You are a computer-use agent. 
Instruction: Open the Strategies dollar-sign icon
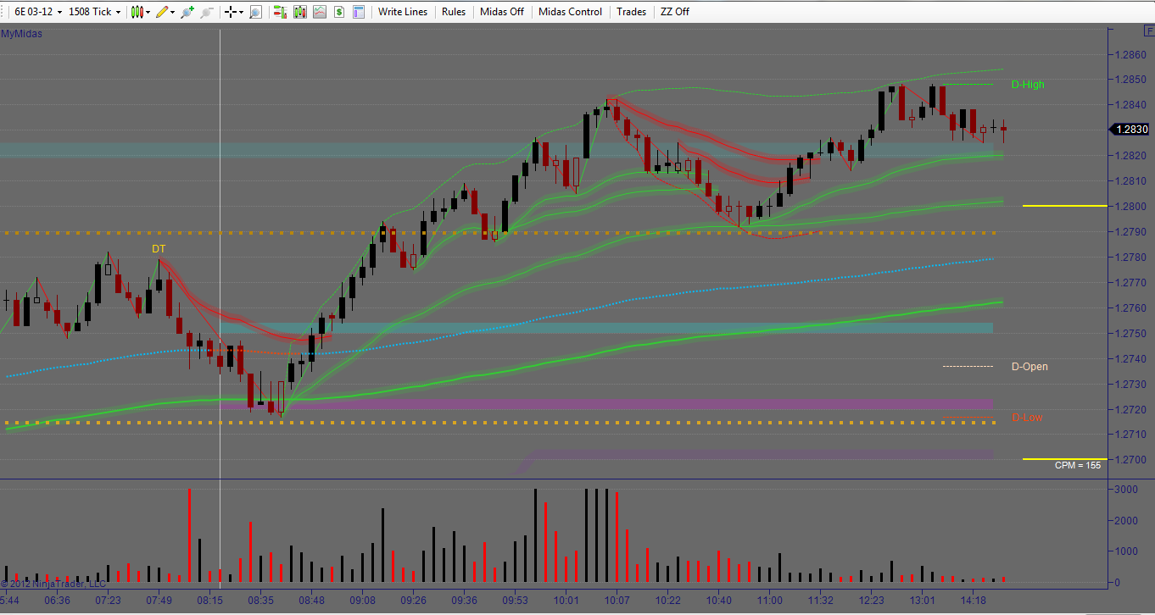point(339,12)
